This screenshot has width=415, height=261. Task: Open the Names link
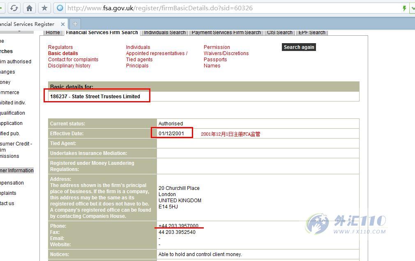point(212,66)
